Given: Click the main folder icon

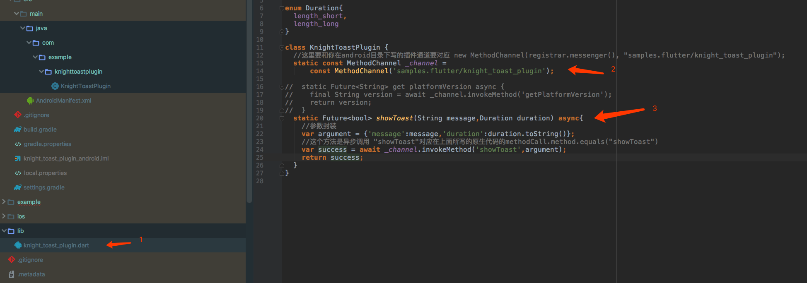Looking at the screenshot, I should [x=24, y=14].
